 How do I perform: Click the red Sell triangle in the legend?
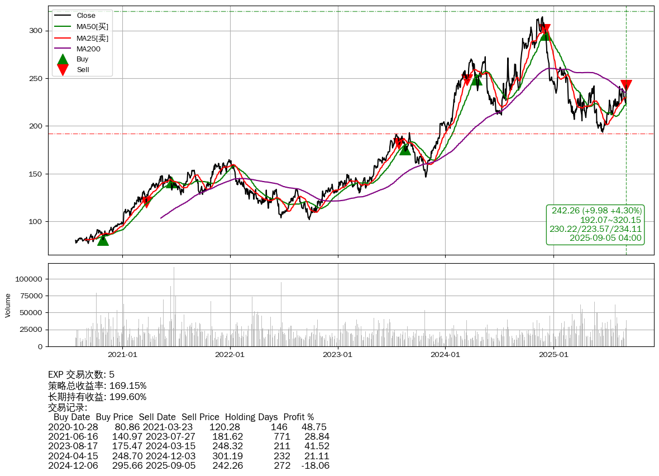[x=63, y=70]
